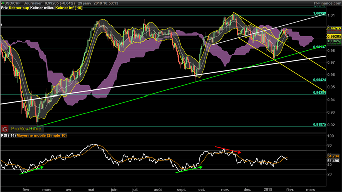The image size is (342, 192).
Task: Click the 2019 year label on time axis
Action: pos(268,190)
